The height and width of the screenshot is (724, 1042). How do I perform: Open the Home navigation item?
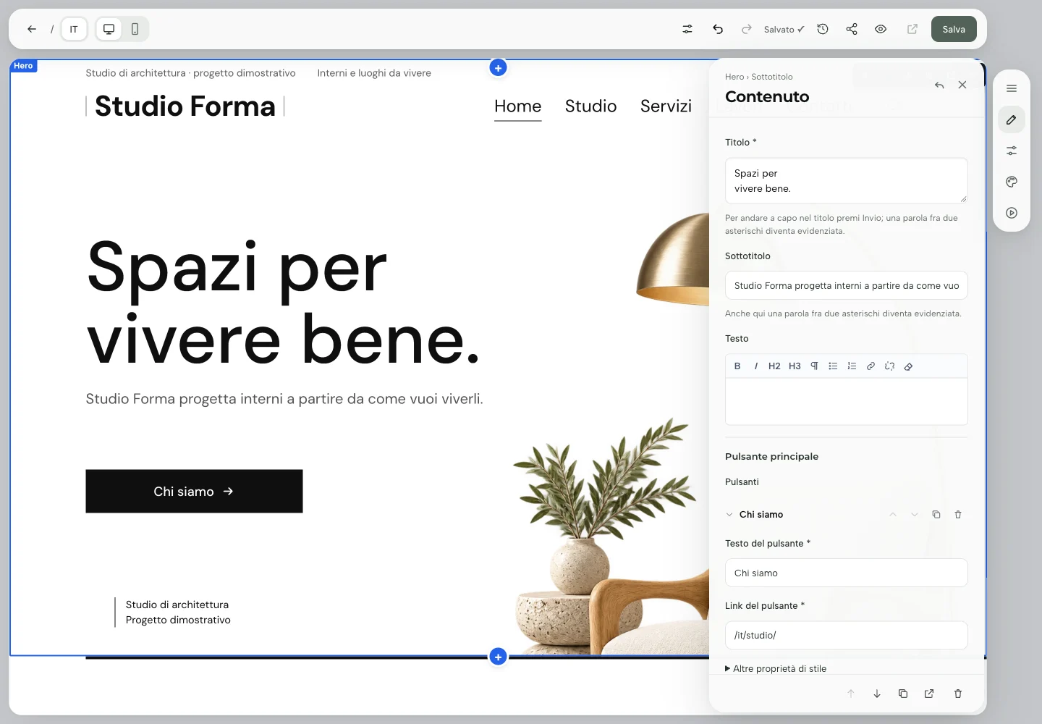pos(518,106)
